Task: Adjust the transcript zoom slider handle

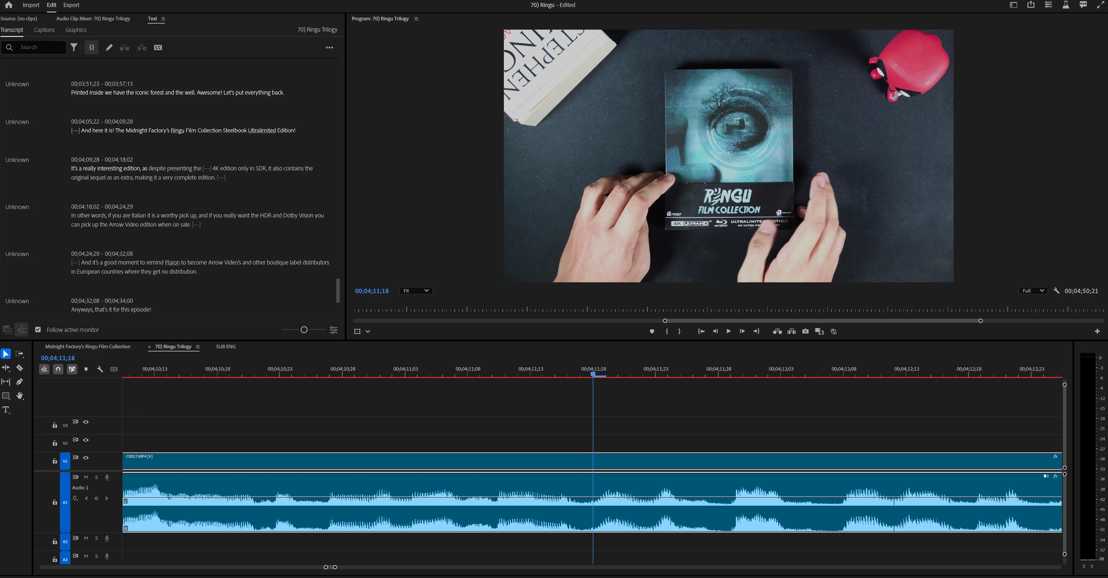Action: tap(304, 330)
